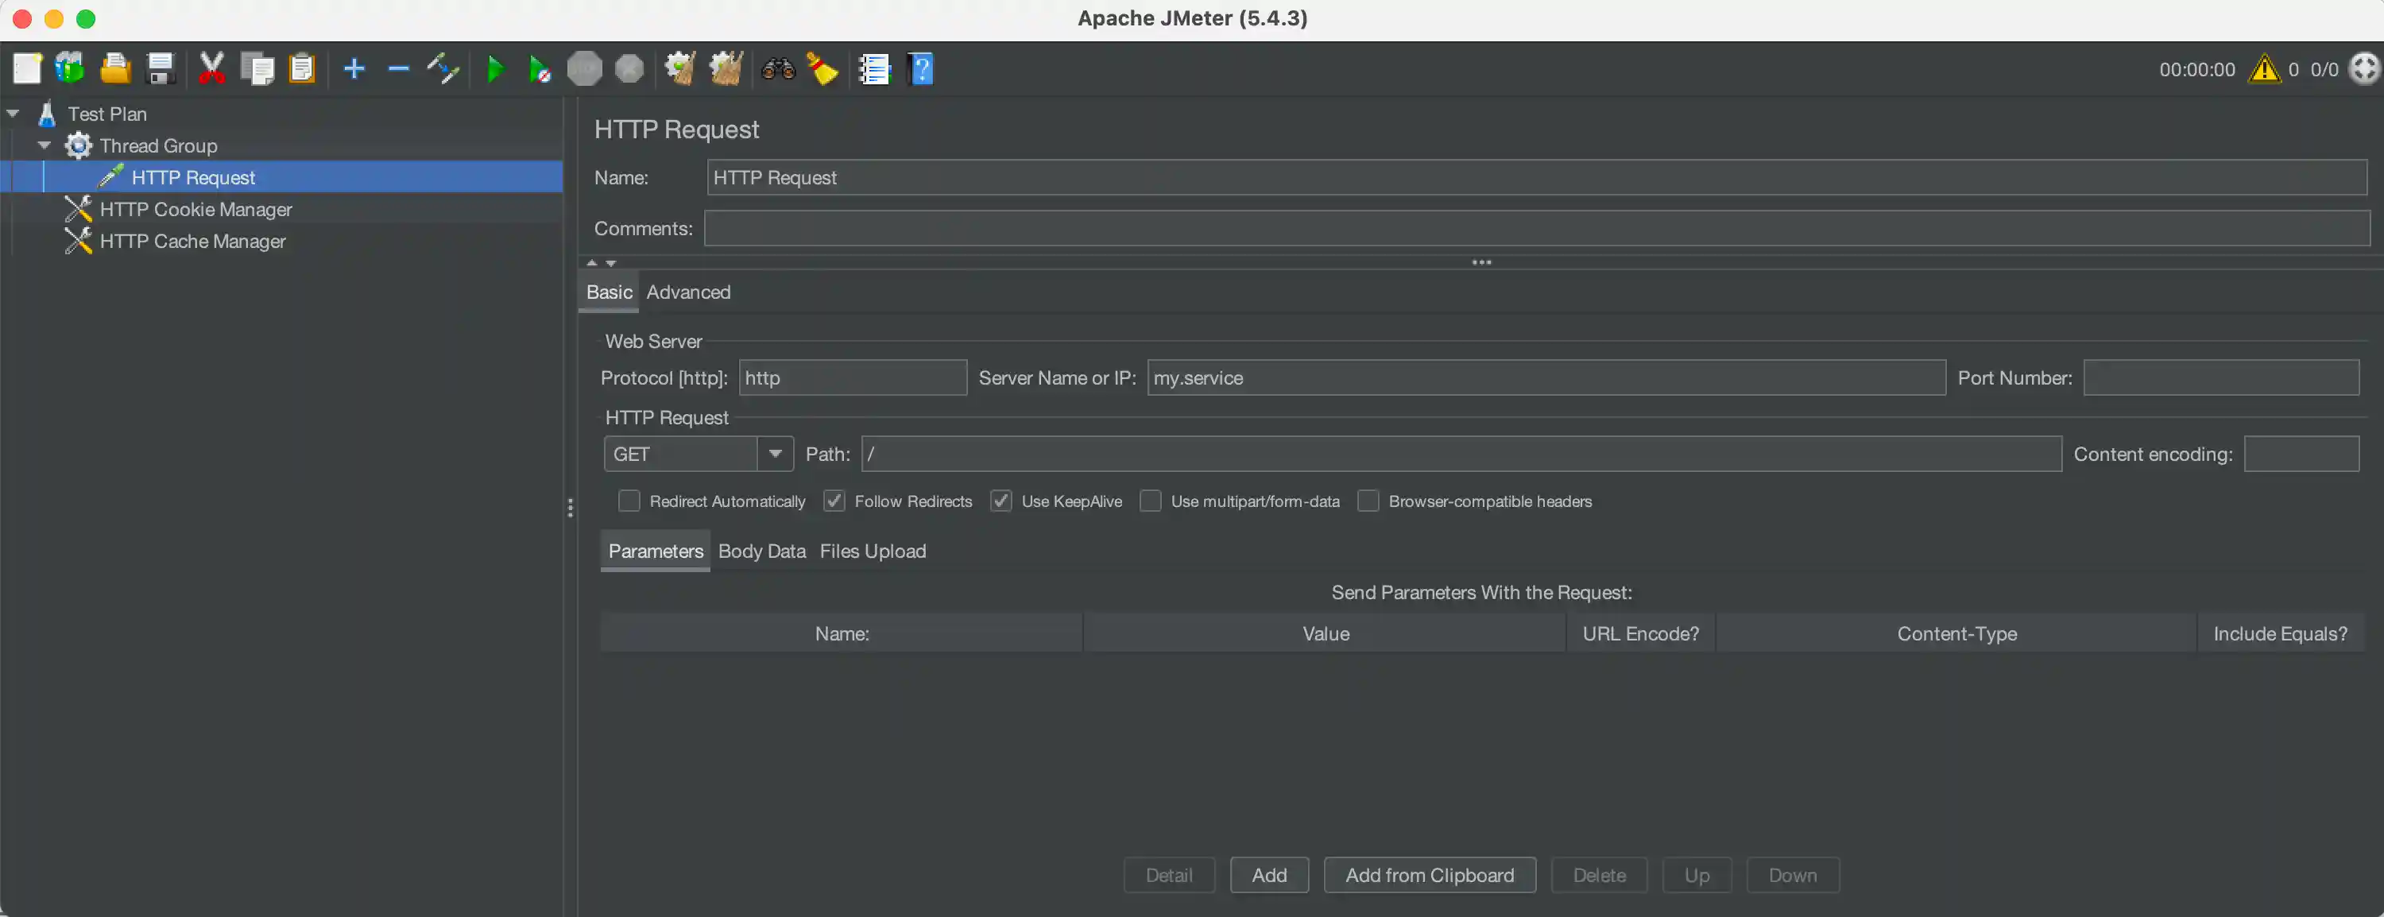The height and width of the screenshot is (917, 2384).
Task: Check Use multipart/form-data
Action: point(1151,501)
